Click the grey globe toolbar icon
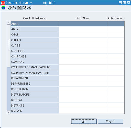Screen dimensions: 131x128 click(x=10, y=8)
